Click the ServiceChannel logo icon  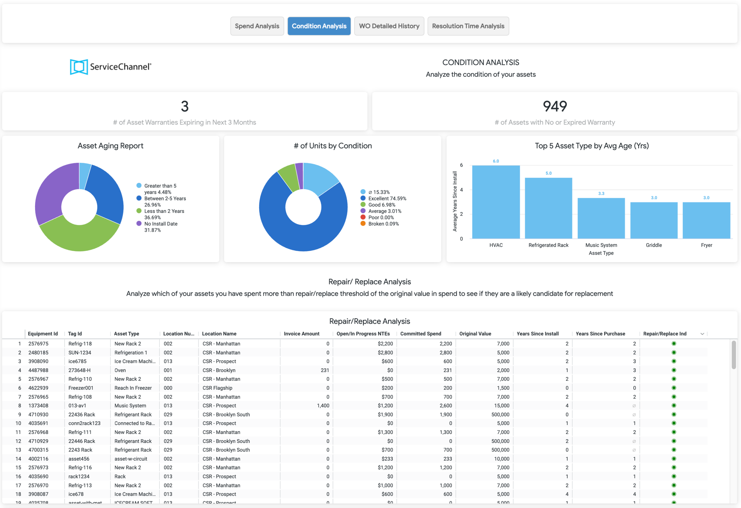(79, 67)
